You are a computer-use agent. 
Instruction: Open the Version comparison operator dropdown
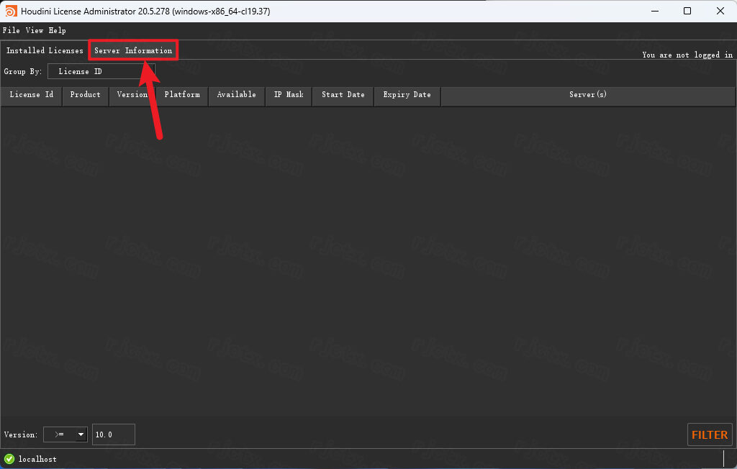coord(65,434)
